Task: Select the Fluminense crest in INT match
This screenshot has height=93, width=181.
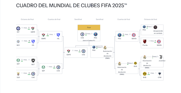Action: [33, 28]
